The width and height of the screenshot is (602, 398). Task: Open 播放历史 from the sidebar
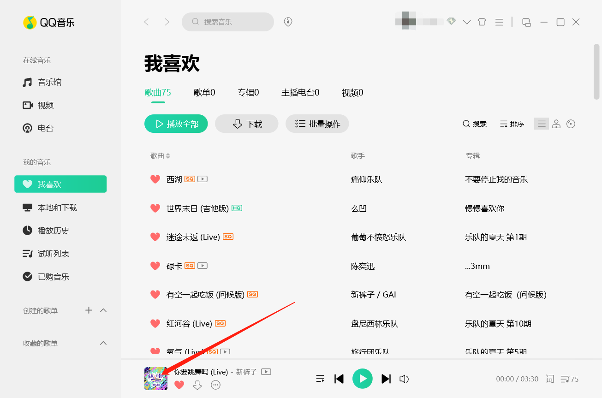pos(51,230)
